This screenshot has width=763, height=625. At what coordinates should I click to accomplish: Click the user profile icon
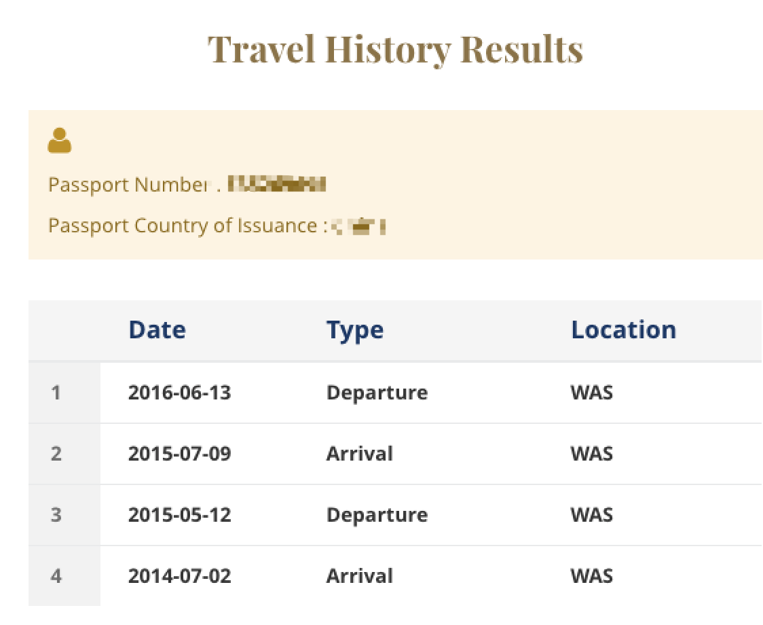tap(60, 141)
